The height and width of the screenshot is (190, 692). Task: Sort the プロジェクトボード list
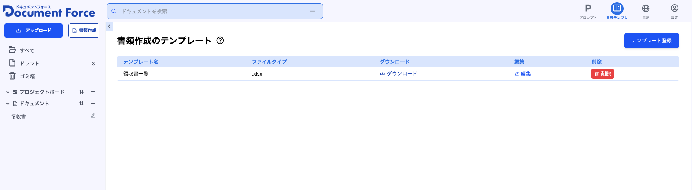(x=81, y=92)
